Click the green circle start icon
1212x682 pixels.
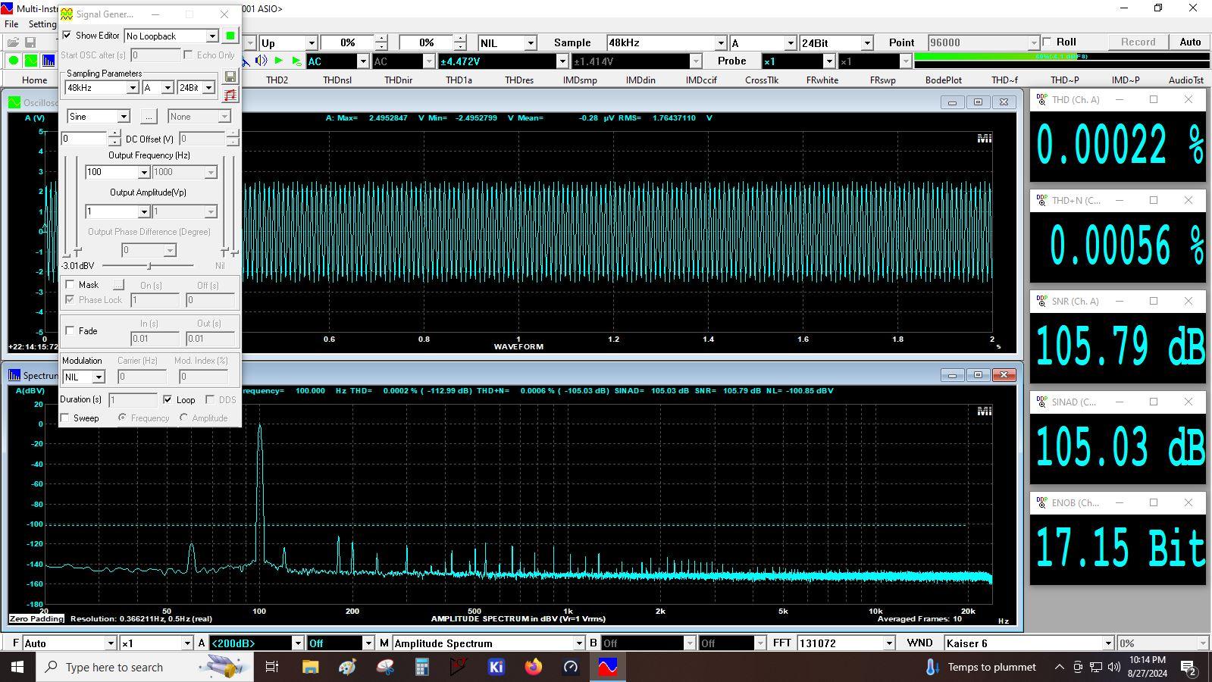[13, 61]
